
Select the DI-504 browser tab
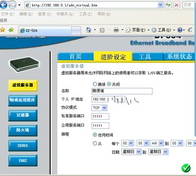(45, 31)
